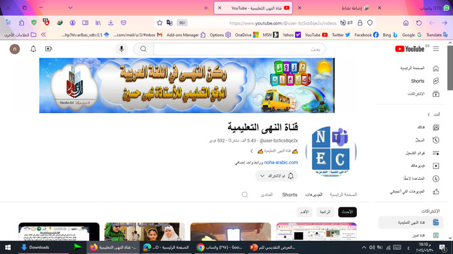Open the Firefox Library icon
This screenshot has height=254, width=453.
coord(98,23)
